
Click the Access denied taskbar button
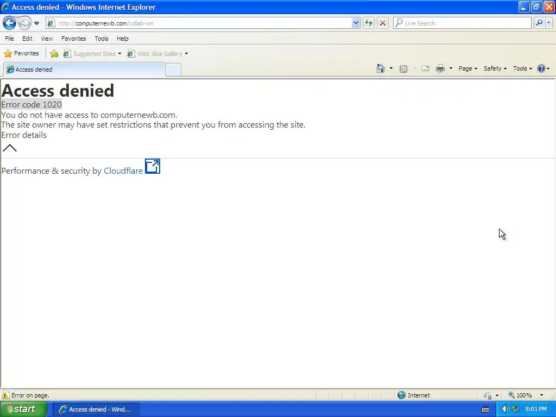tap(96, 409)
